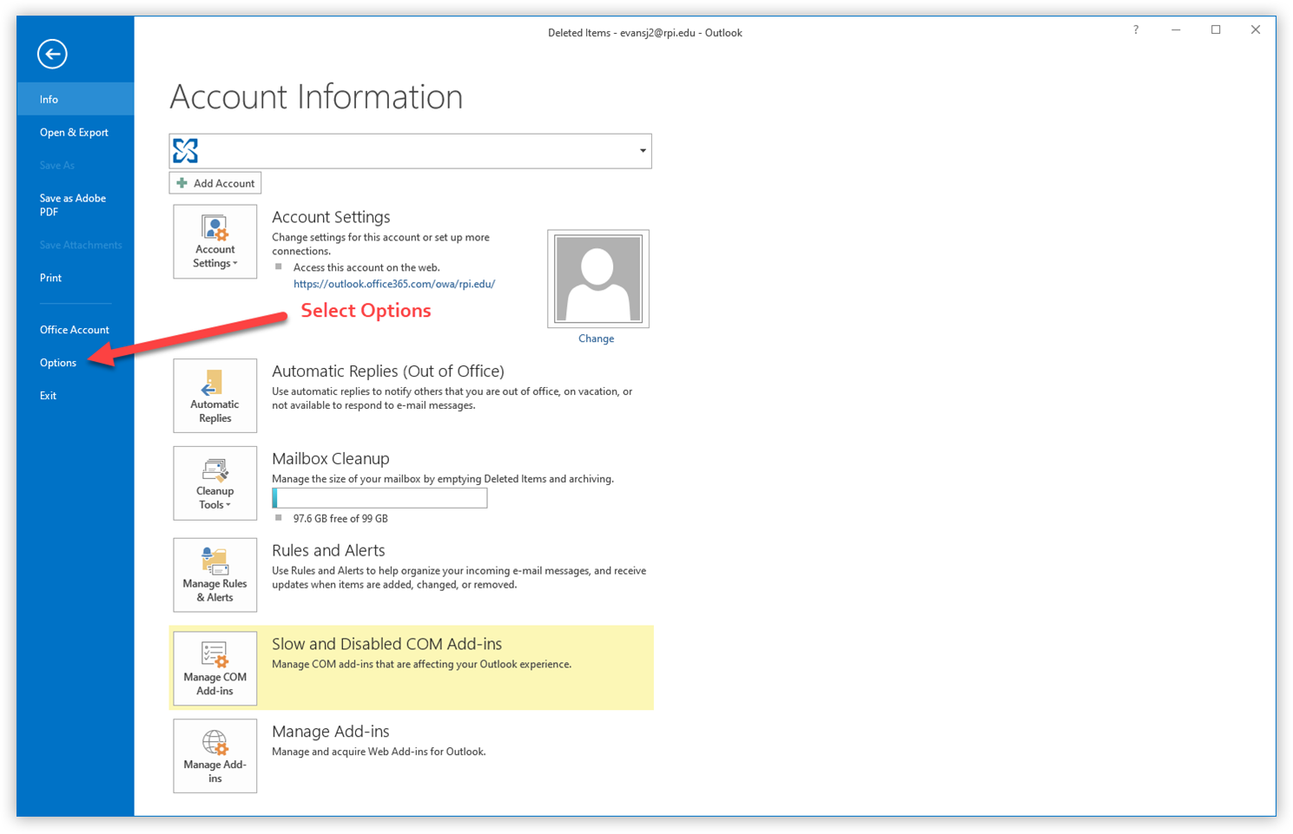This screenshot has height=834, width=1293.
Task: Open the outlook.office365.com web link
Action: click(394, 284)
